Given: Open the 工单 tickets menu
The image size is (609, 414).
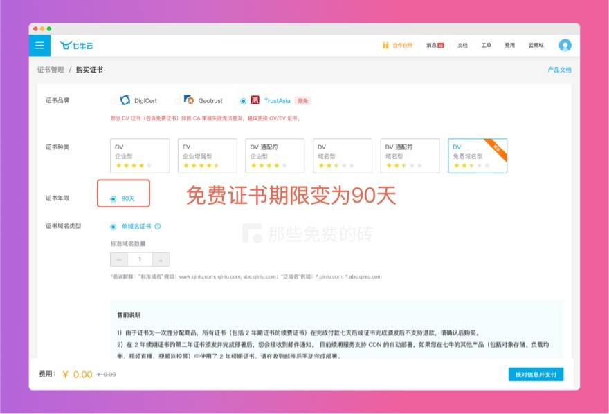Looking at the screenshot, I should point(486,46).
